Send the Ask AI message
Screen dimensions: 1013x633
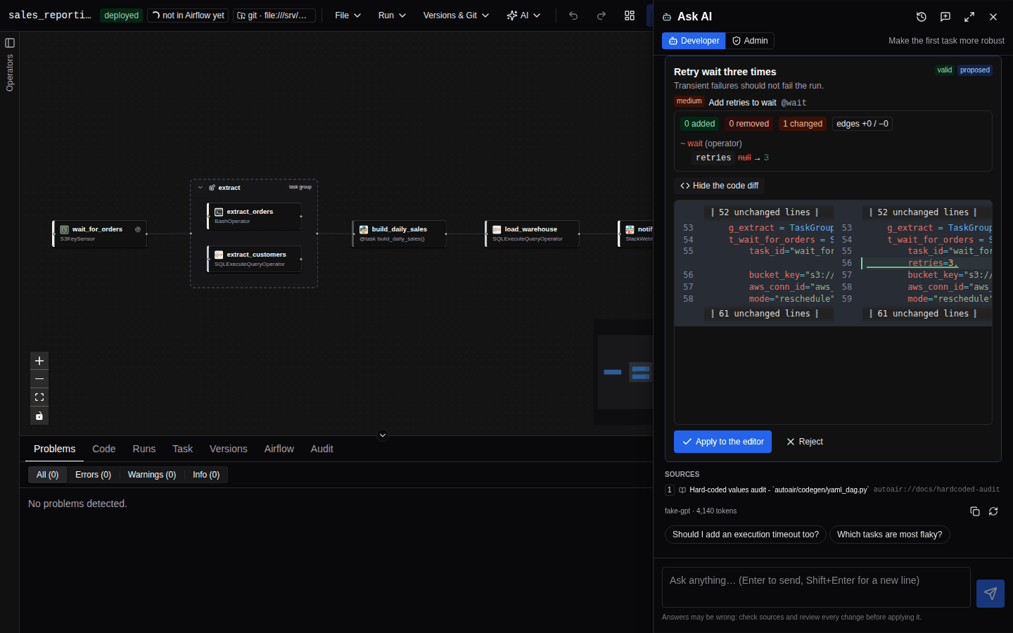coord(990,594)
